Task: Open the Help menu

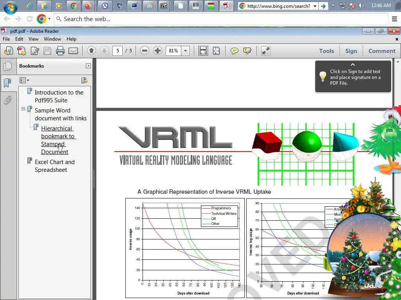Action: (71, 39)
